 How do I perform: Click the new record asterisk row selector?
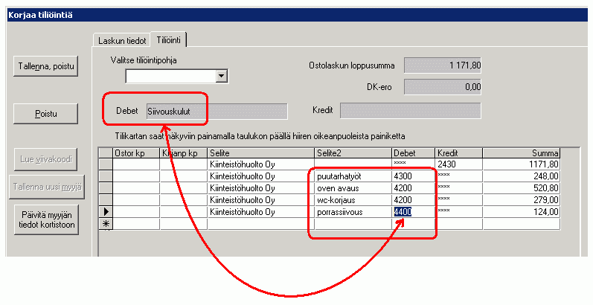[x=106, y=224]
